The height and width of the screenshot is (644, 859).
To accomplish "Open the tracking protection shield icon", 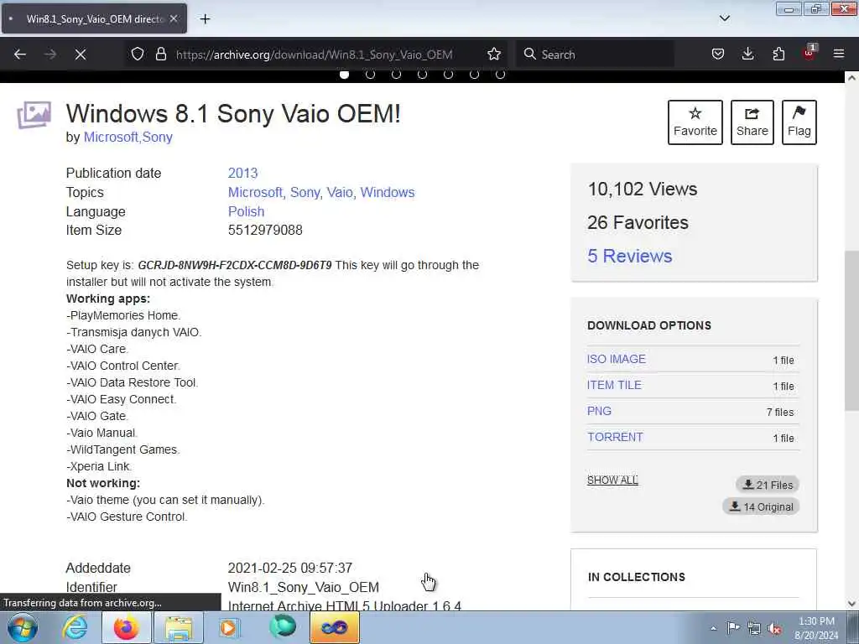I will tap(138, 54).
